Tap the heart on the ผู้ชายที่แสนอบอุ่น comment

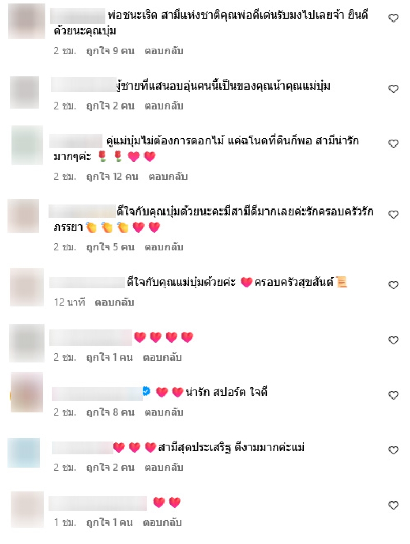393,89
